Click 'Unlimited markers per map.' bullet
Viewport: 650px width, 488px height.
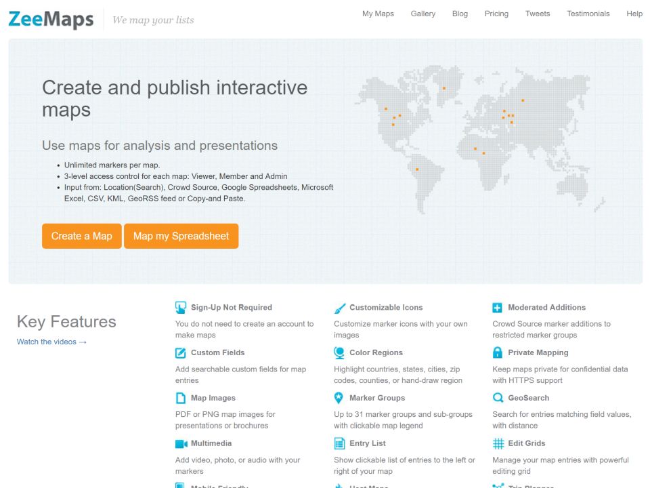coord(112,165)
